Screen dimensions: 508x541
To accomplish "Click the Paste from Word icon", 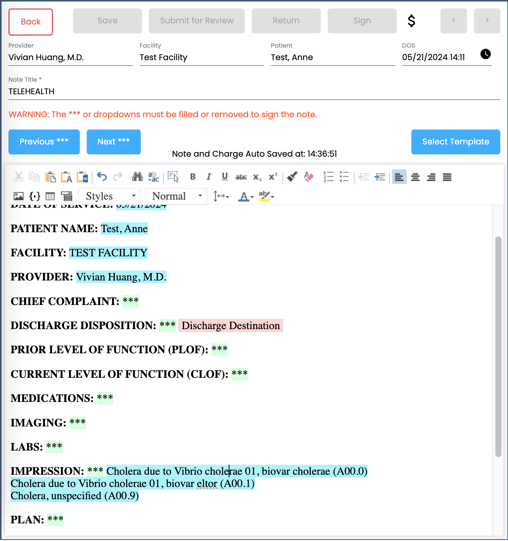I will (82, 177).
